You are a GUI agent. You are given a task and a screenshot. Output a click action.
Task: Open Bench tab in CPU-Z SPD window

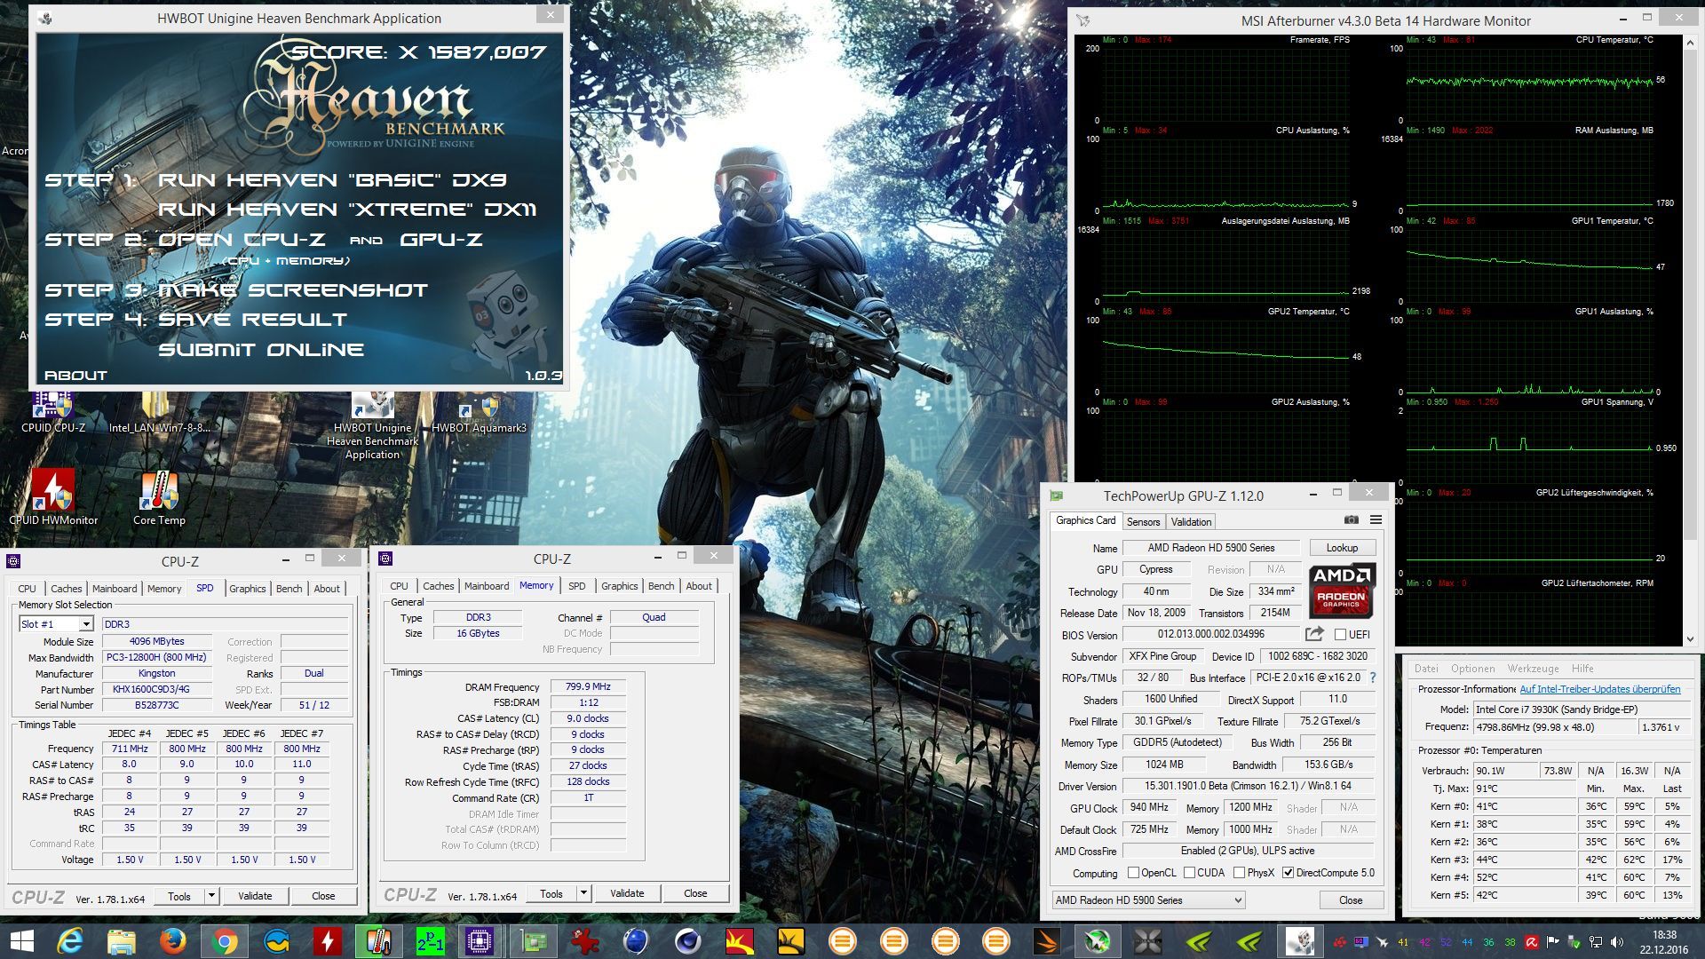click(x=289, y=589)
